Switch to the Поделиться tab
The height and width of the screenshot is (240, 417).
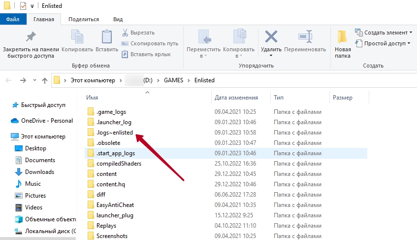point(84,19)
